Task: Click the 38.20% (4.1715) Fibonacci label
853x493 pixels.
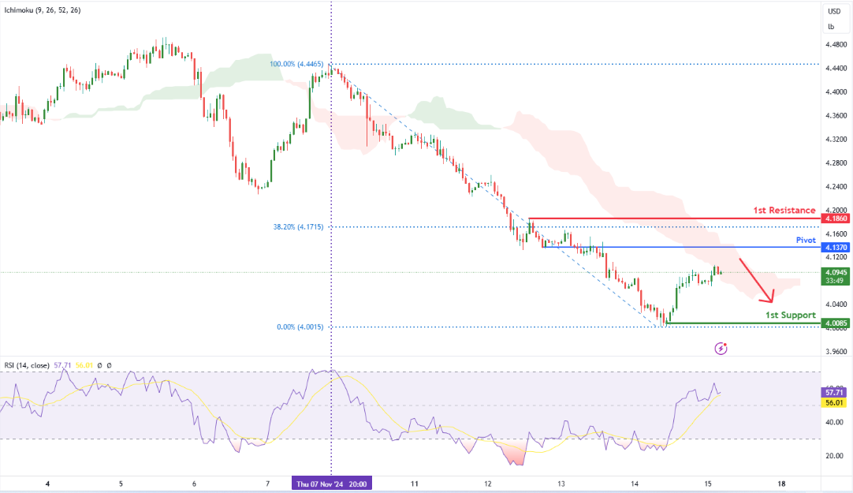Action: pyautogui.click(x=298, y=227)
